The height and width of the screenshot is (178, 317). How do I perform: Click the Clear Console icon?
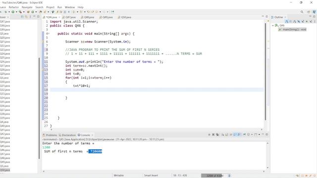click(223, 134)
